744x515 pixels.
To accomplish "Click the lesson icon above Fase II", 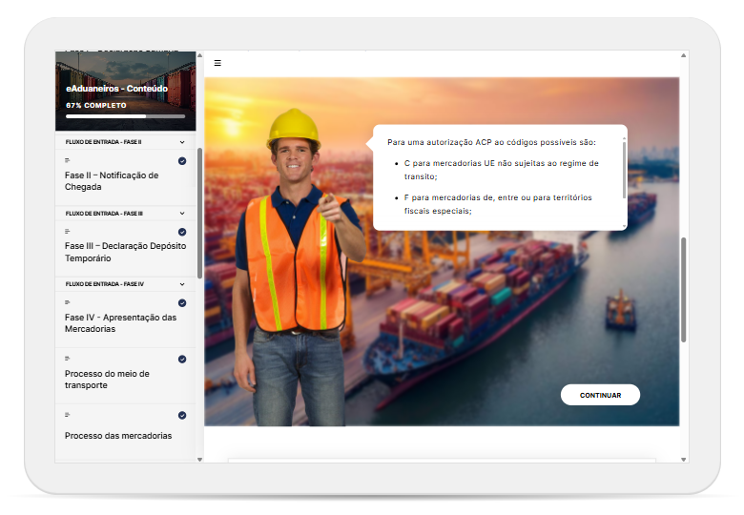I will click(x=68, y=161).
